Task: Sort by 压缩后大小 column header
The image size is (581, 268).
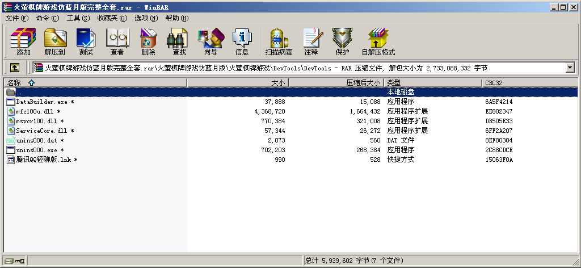Action: tap(336, 83)
